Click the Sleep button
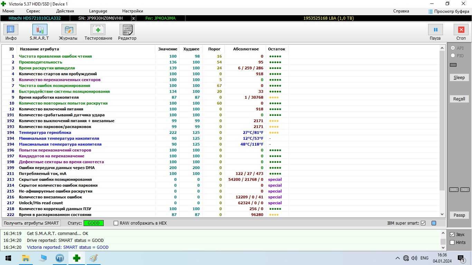 [459, 78]
